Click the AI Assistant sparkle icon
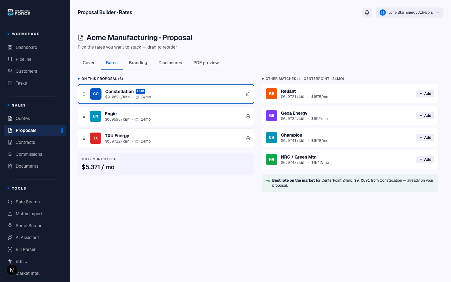 pos(10,238)
